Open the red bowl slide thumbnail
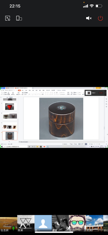 (10, 107)
